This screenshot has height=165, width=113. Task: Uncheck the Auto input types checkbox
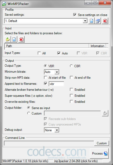tap(59, 53)
